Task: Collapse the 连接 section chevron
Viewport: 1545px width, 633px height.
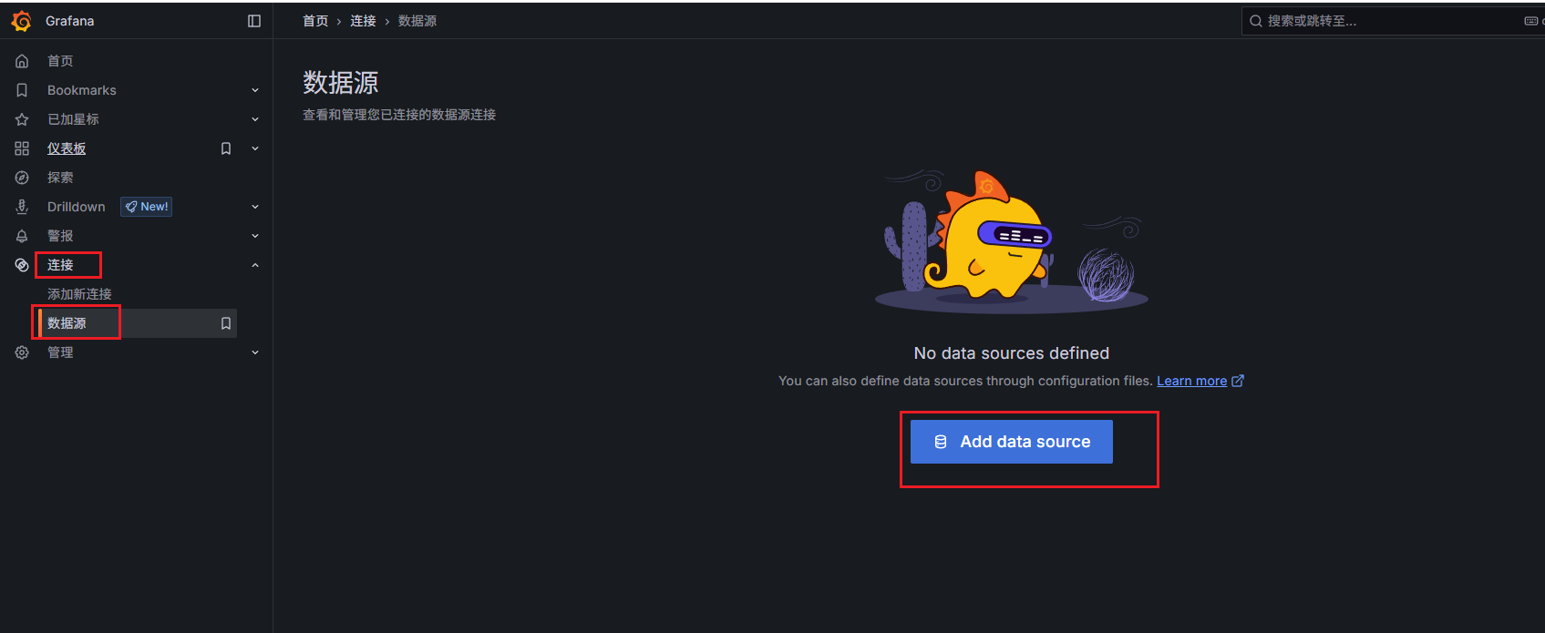Action: tap(255, 265)
